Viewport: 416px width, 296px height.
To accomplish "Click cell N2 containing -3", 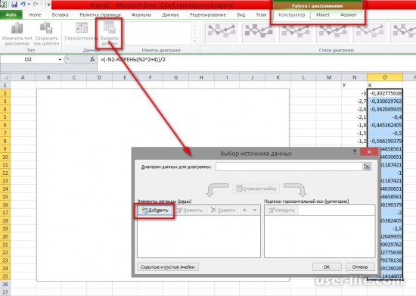I will point(355,93).
